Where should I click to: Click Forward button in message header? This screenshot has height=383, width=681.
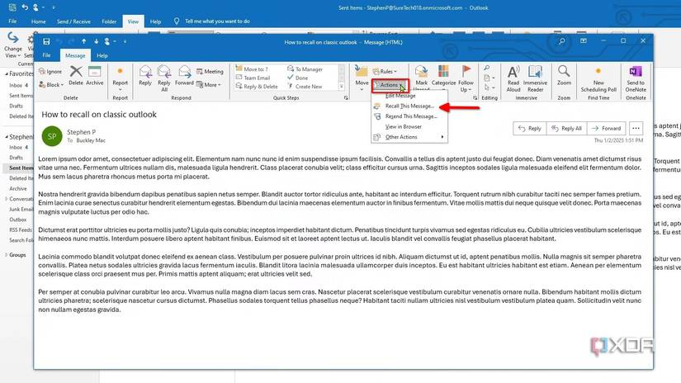(x=607, y=128)
